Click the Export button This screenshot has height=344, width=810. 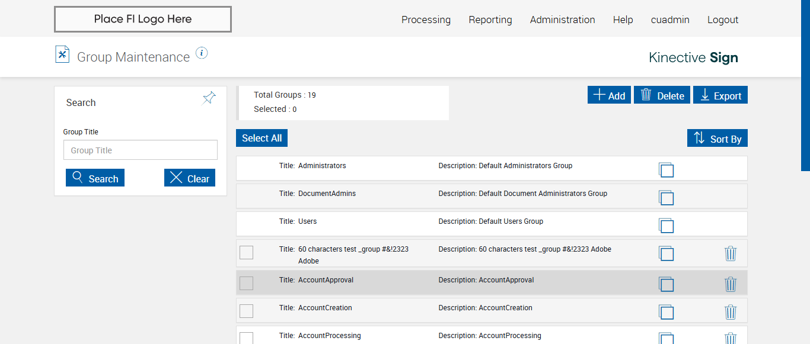tap(720, 95)
